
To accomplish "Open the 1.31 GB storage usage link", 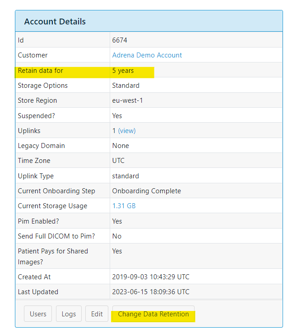I will 124,205.
